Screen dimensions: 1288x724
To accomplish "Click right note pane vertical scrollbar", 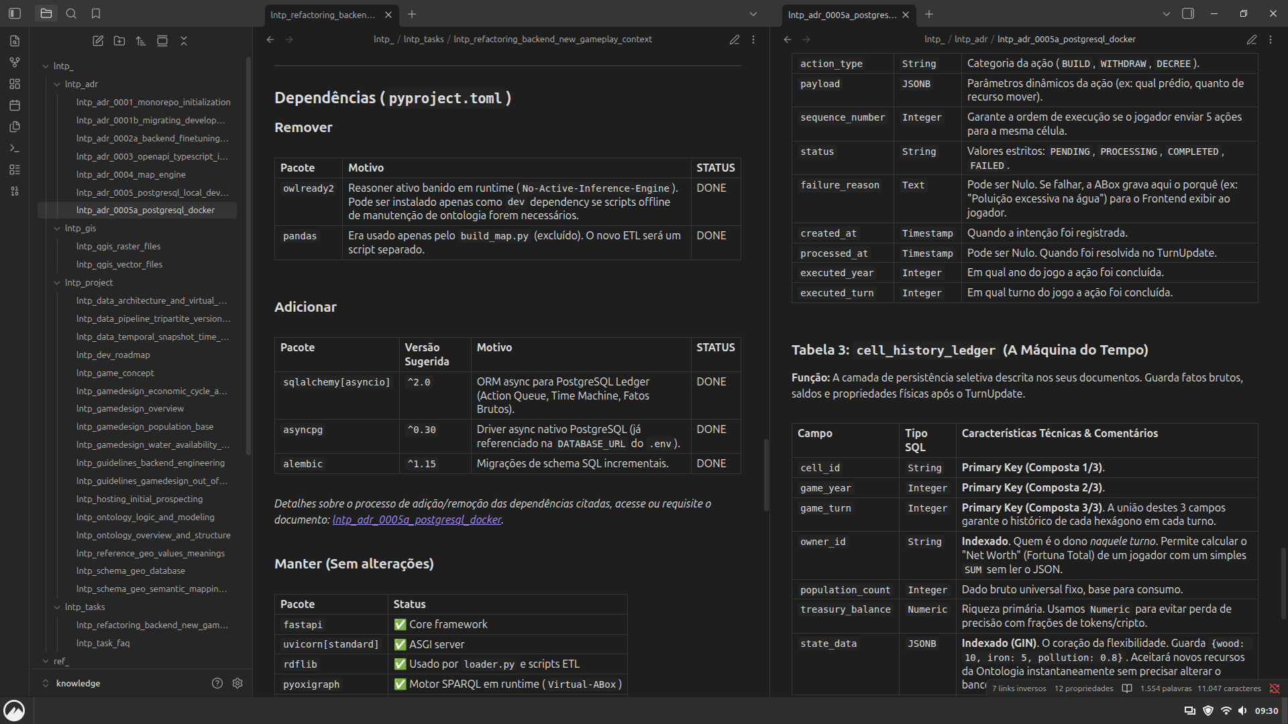I will point(1283,583).
